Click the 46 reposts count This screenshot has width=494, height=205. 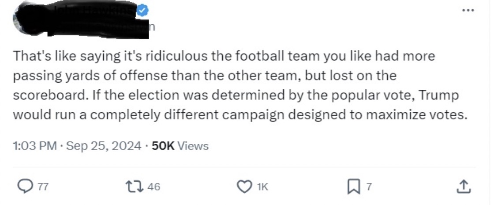click(x=154, y=187)
